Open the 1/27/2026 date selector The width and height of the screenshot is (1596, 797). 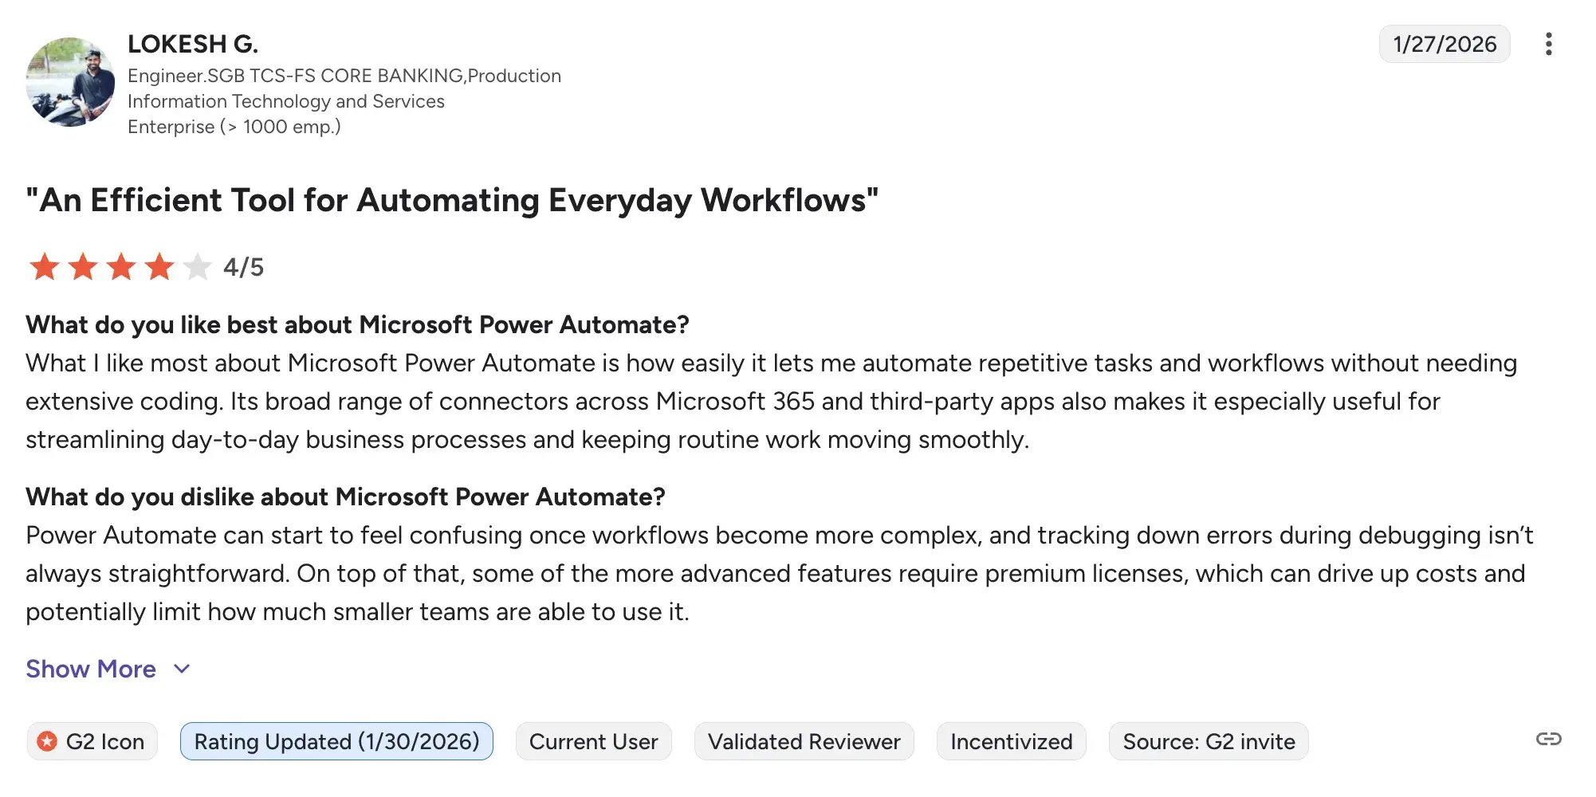click(1444, 44)
